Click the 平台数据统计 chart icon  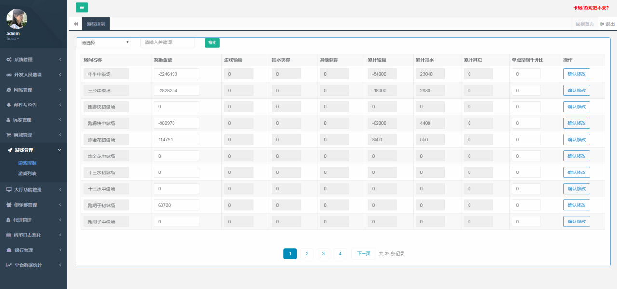pos(9,265)
